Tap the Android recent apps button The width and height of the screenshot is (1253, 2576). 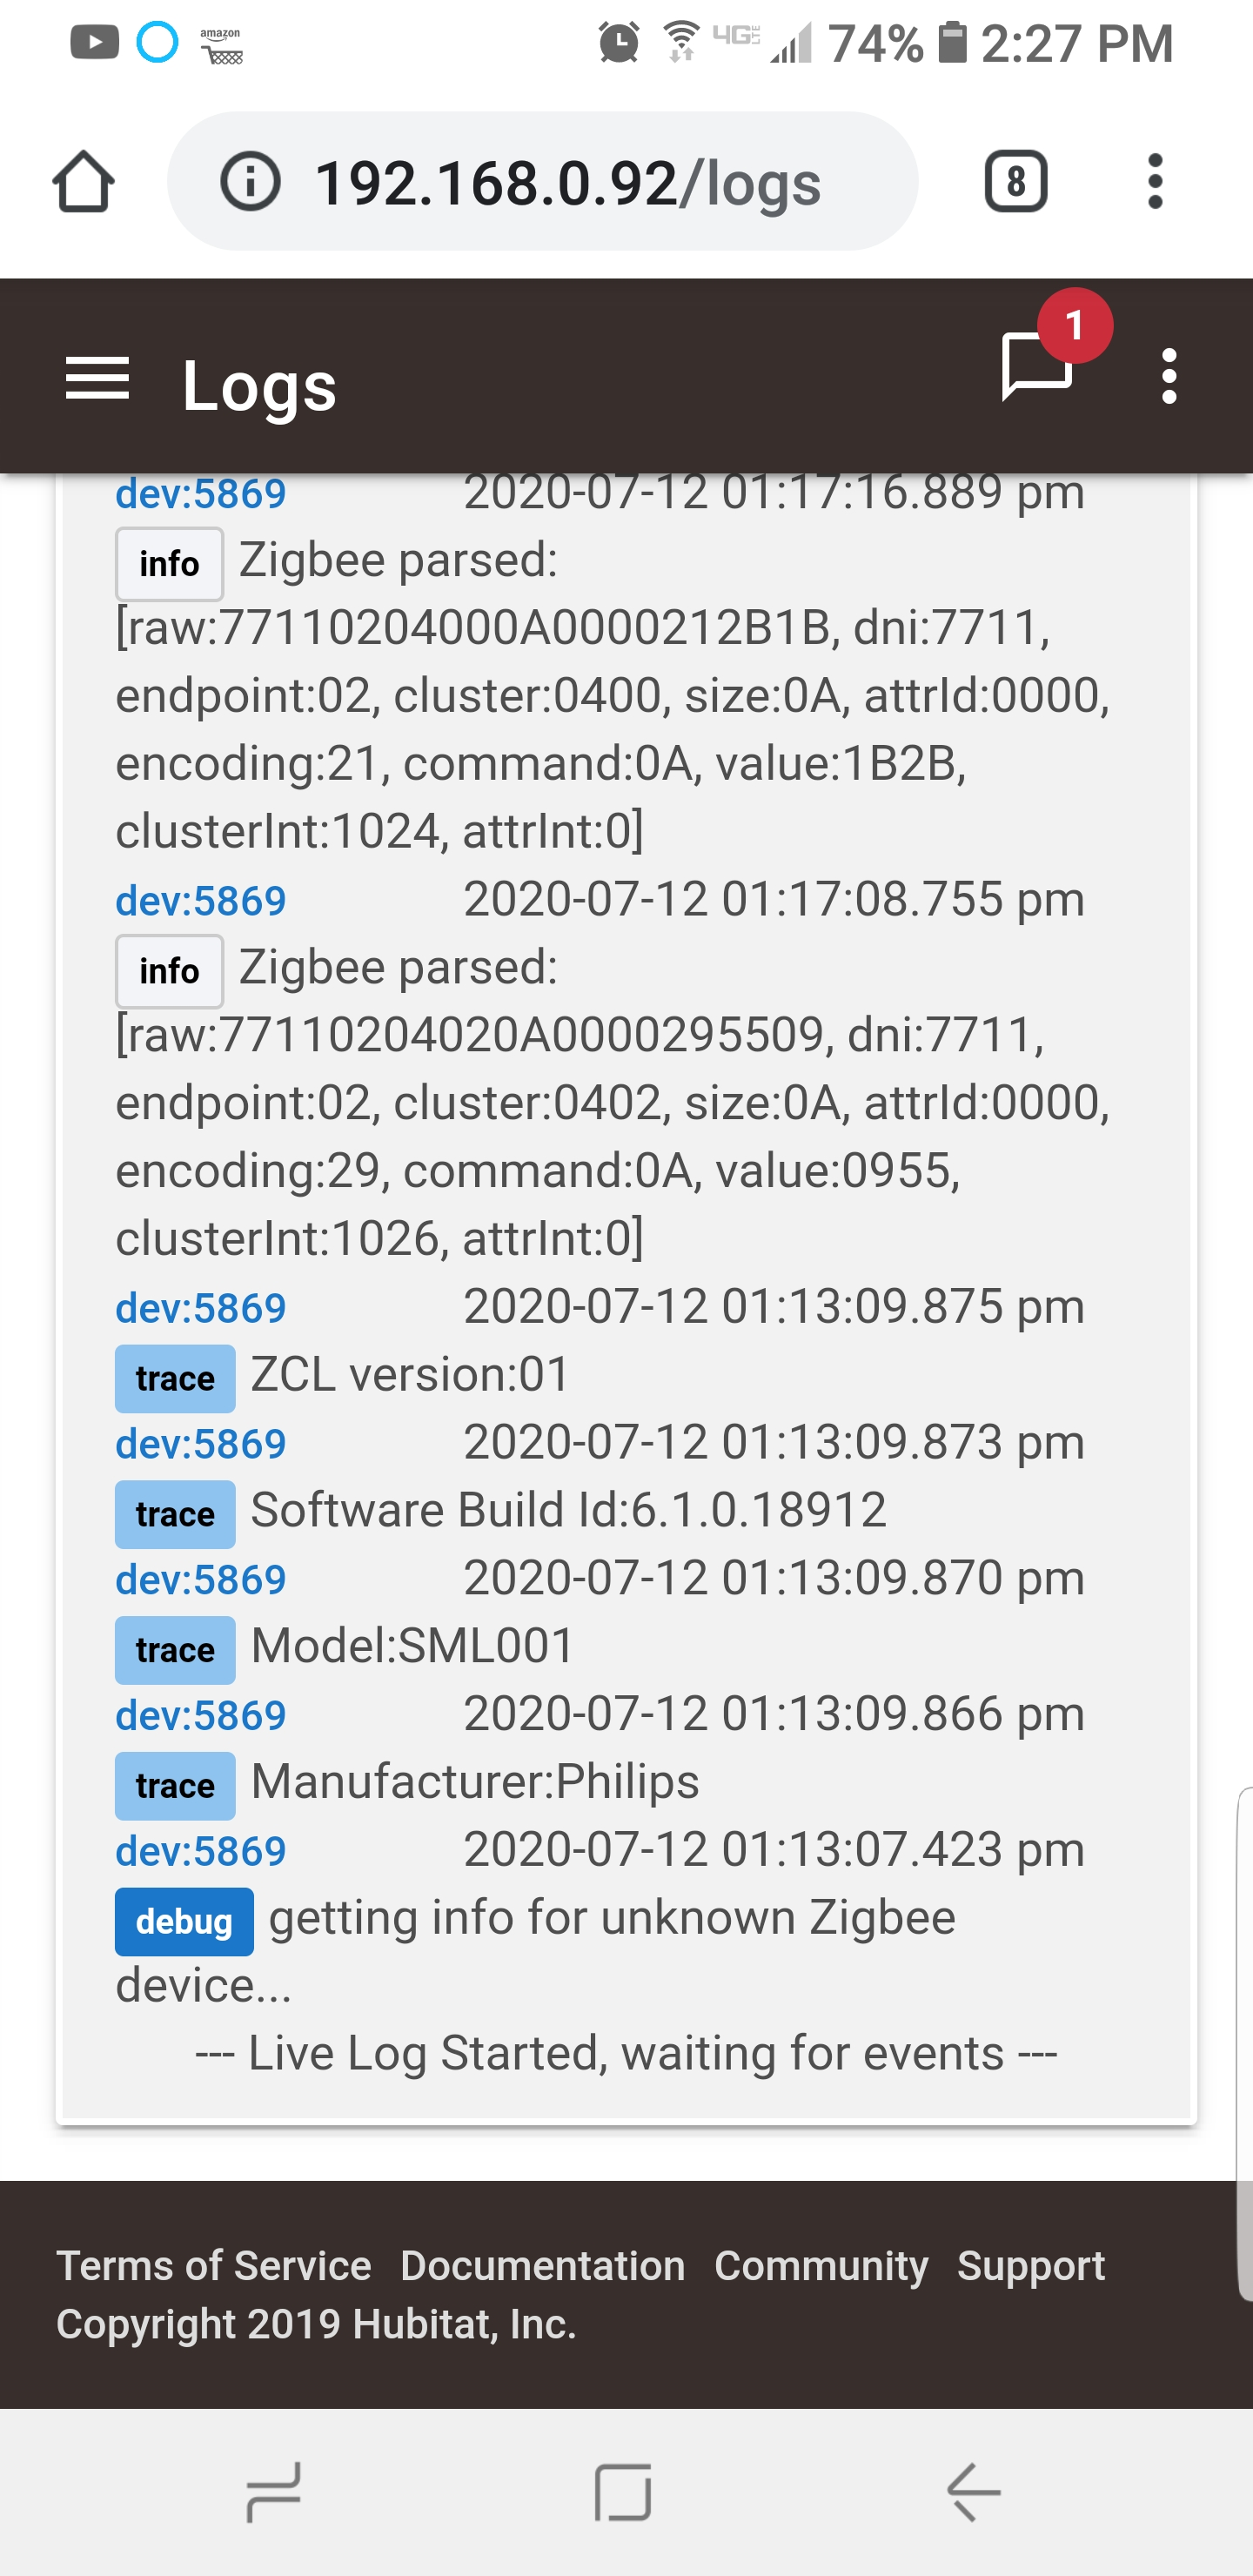coord(274,2492)
